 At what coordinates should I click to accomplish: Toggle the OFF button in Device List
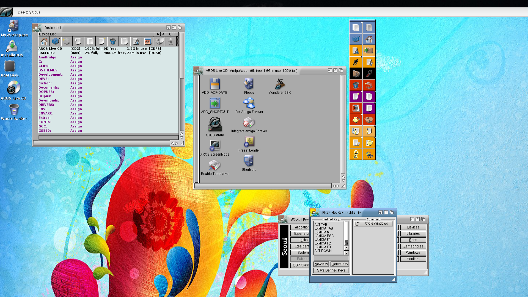172,34
